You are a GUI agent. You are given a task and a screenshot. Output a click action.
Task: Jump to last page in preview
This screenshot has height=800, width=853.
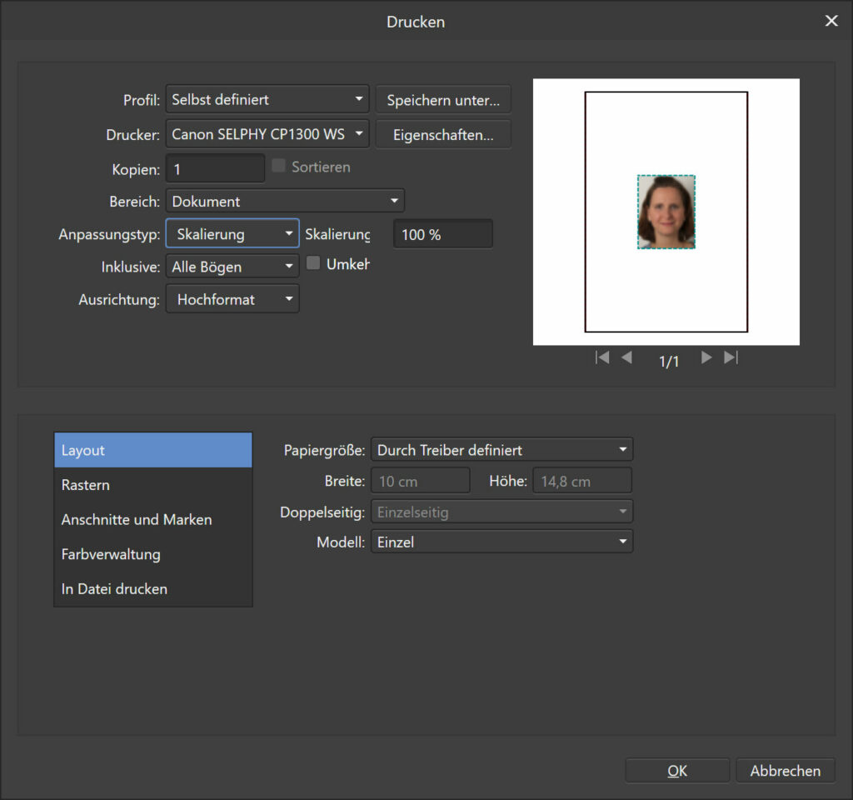tap(731, 357)
